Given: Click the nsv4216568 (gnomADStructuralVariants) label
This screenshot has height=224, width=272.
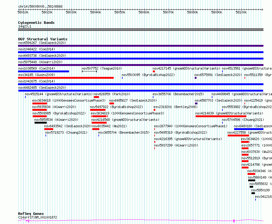Looking at the screenshot, I should pos(125,120).
